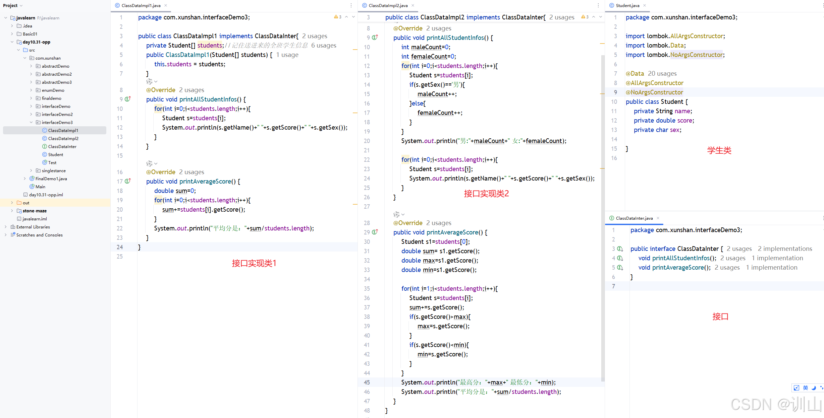This screenshot has width=824, height=418.
Task: Click the moon icon in IME toolbar
Action: 814,388
